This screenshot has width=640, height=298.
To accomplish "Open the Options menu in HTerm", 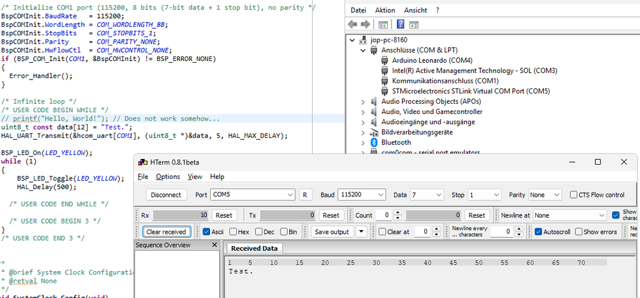I will [168, 177].
